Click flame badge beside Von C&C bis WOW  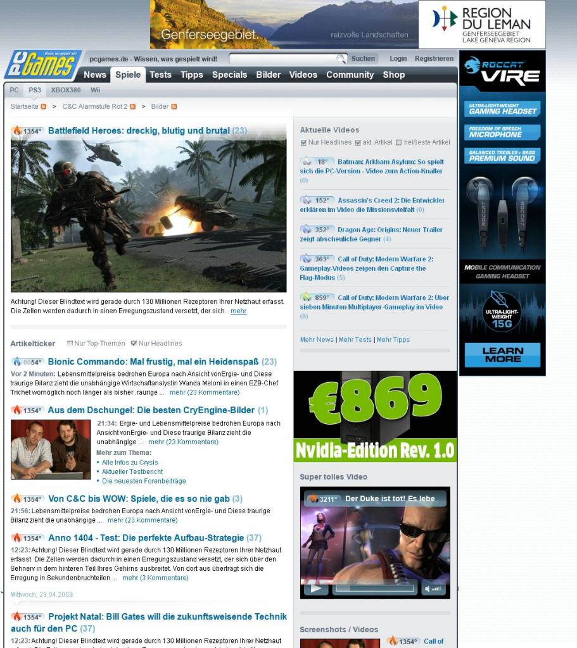(27, 499)
